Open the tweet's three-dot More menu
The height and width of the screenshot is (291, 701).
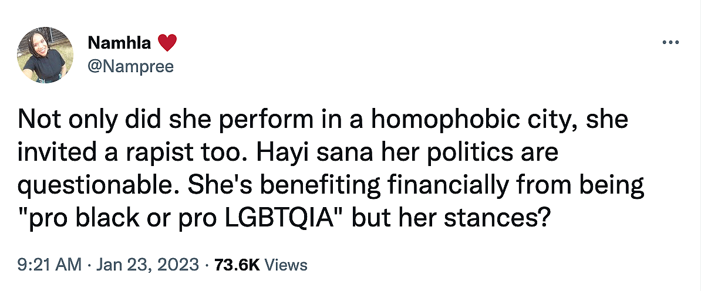click(670, 43)
